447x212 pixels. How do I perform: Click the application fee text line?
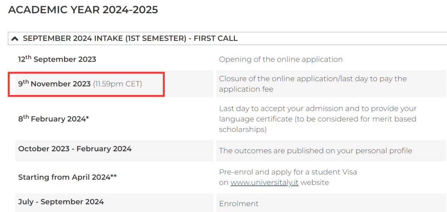(x=246, y=89)
